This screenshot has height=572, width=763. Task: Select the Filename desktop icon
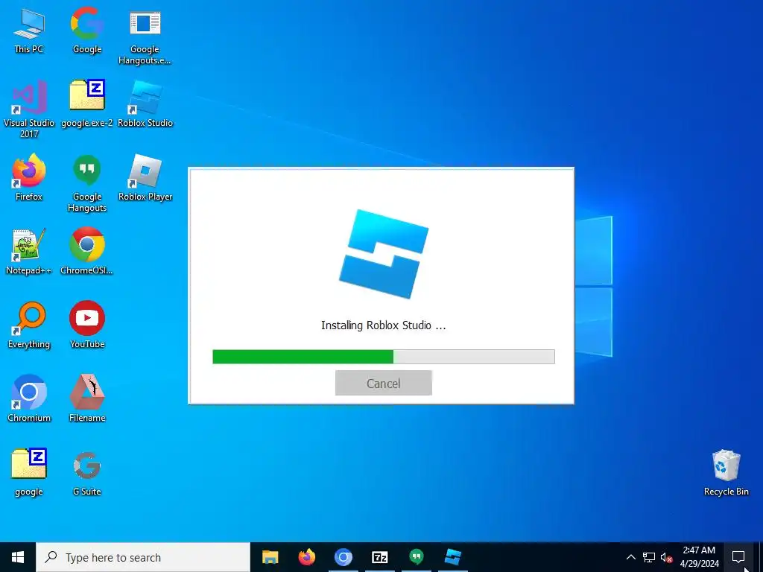pyautogui.click(x=87, y=399)
